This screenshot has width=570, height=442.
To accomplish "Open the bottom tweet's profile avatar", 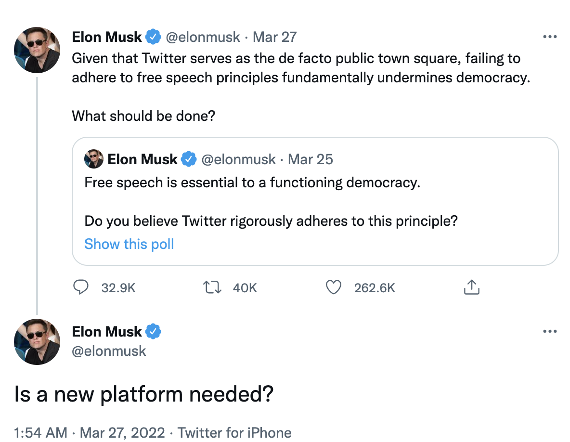I will (37, 342).
